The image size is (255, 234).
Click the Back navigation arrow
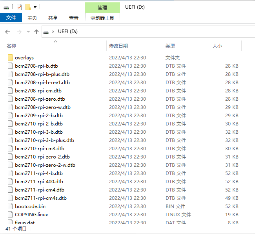7,32
